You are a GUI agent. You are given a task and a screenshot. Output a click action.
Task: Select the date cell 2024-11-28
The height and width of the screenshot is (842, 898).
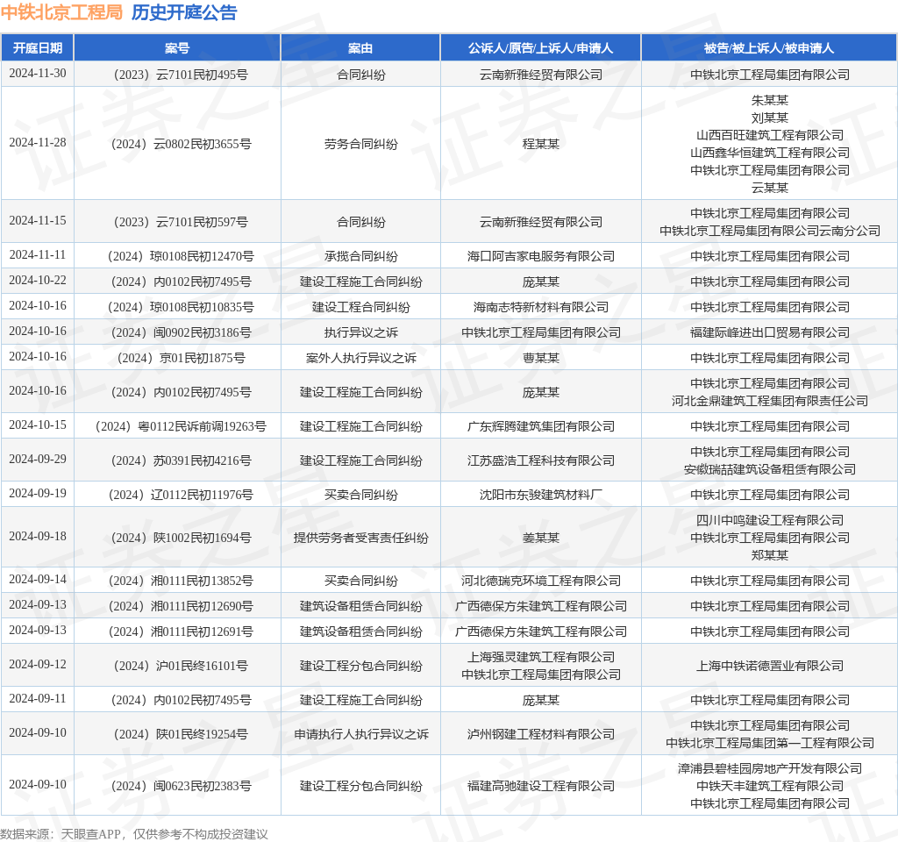38,143
